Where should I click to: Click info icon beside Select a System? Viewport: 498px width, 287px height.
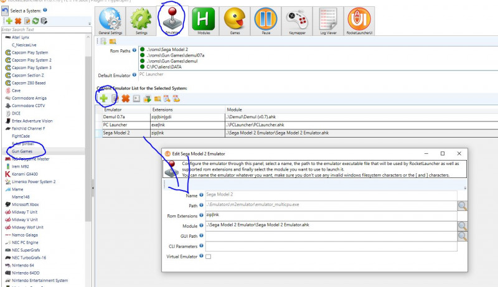click(45, 10)
